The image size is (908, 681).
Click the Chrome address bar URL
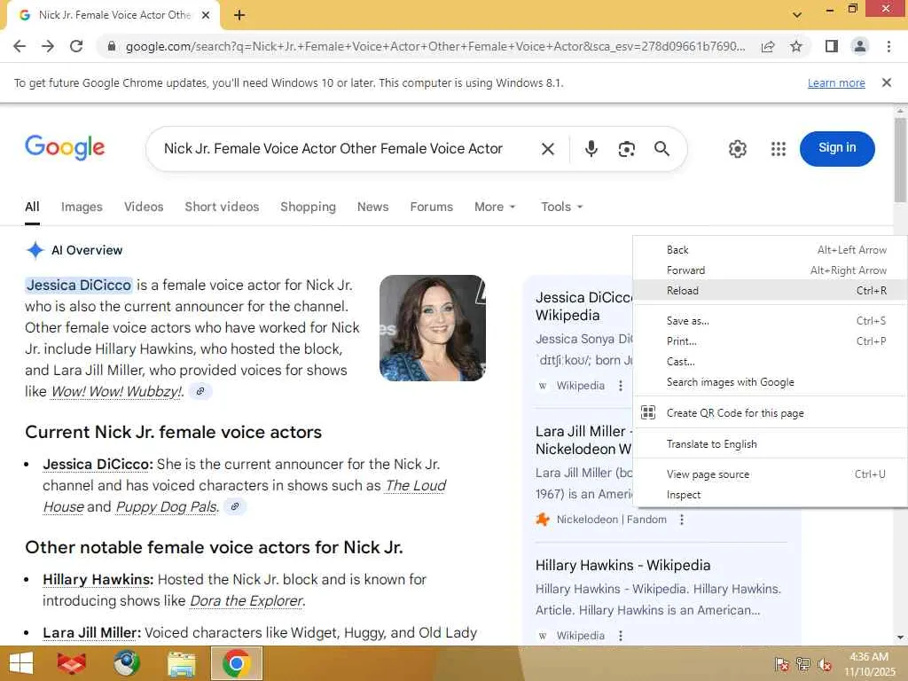(x=434, y=46)
